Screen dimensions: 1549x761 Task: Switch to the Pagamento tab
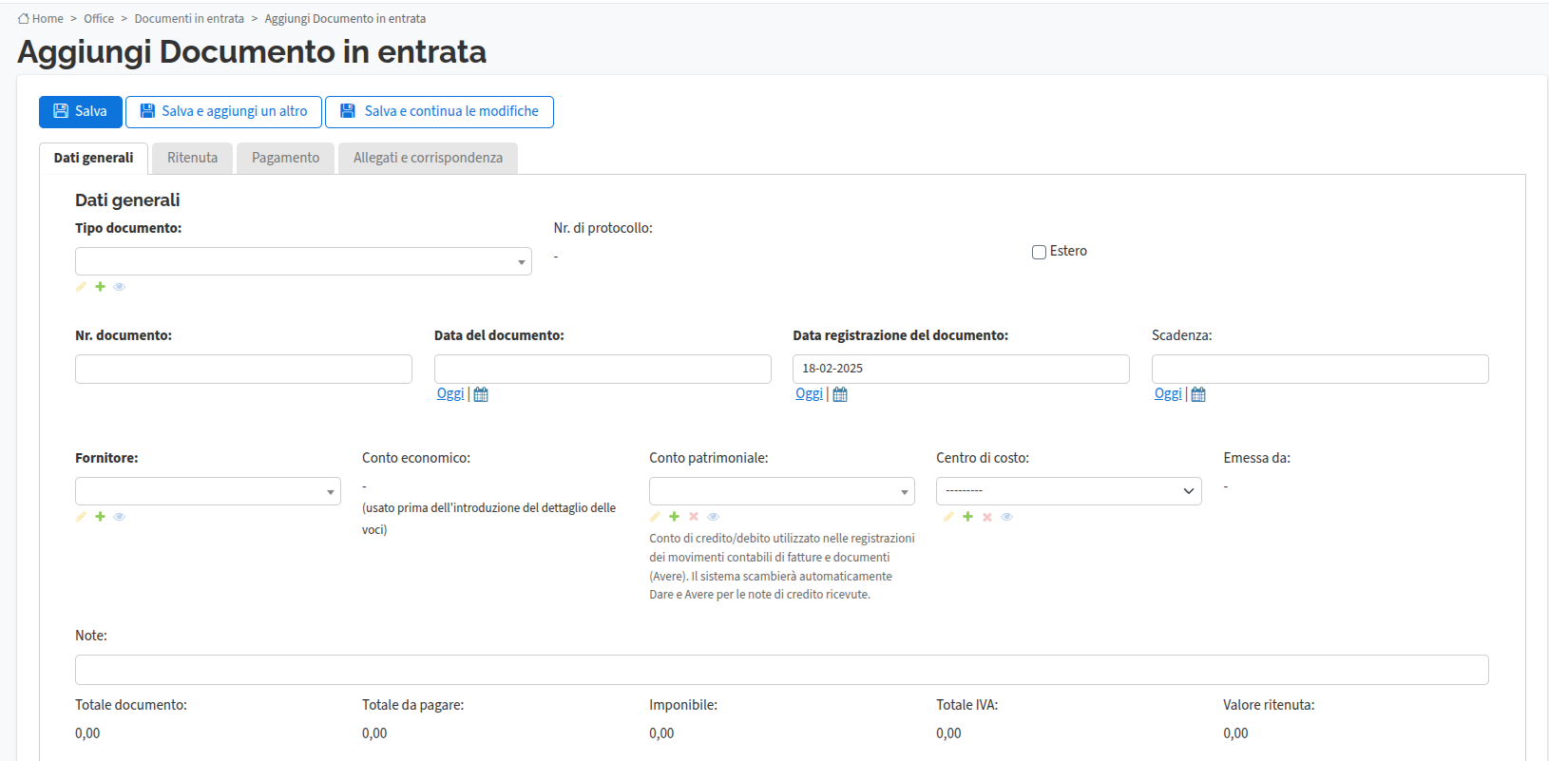click(285, 158)
